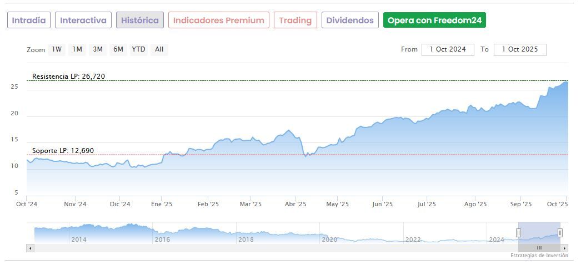581x265 pixels.
Task: Set zoom range to 1M
Action: click(77, 49)
